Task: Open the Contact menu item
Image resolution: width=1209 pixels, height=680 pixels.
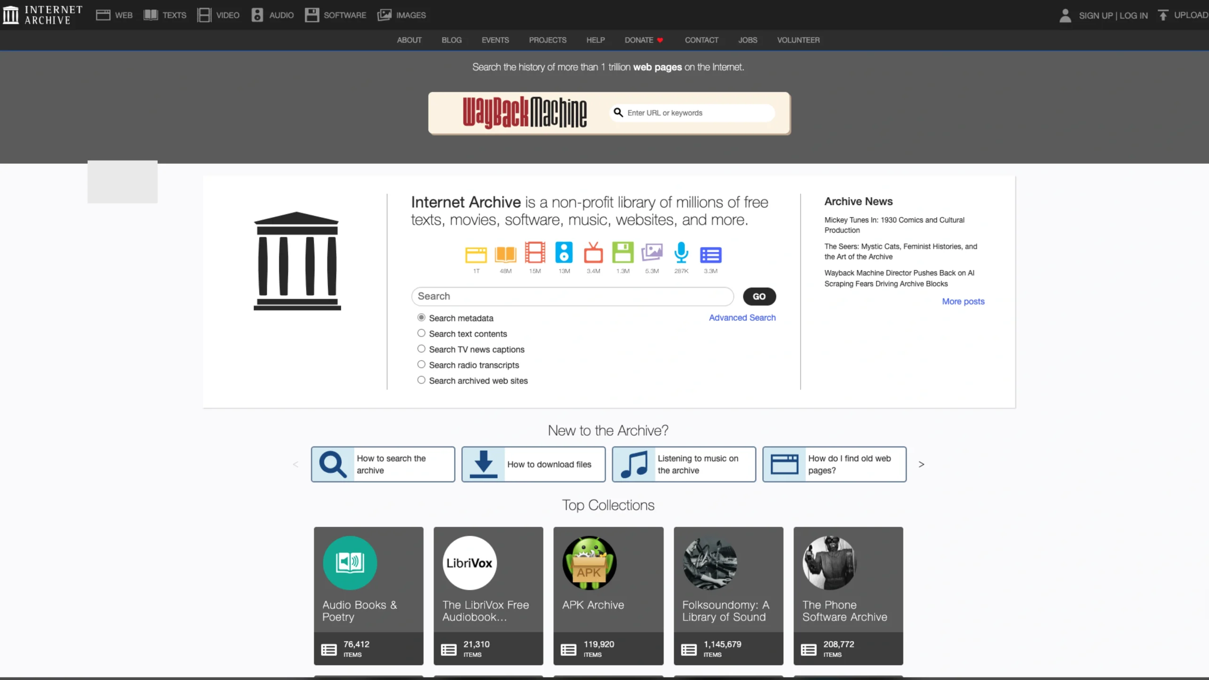Action: click(702, 40)
